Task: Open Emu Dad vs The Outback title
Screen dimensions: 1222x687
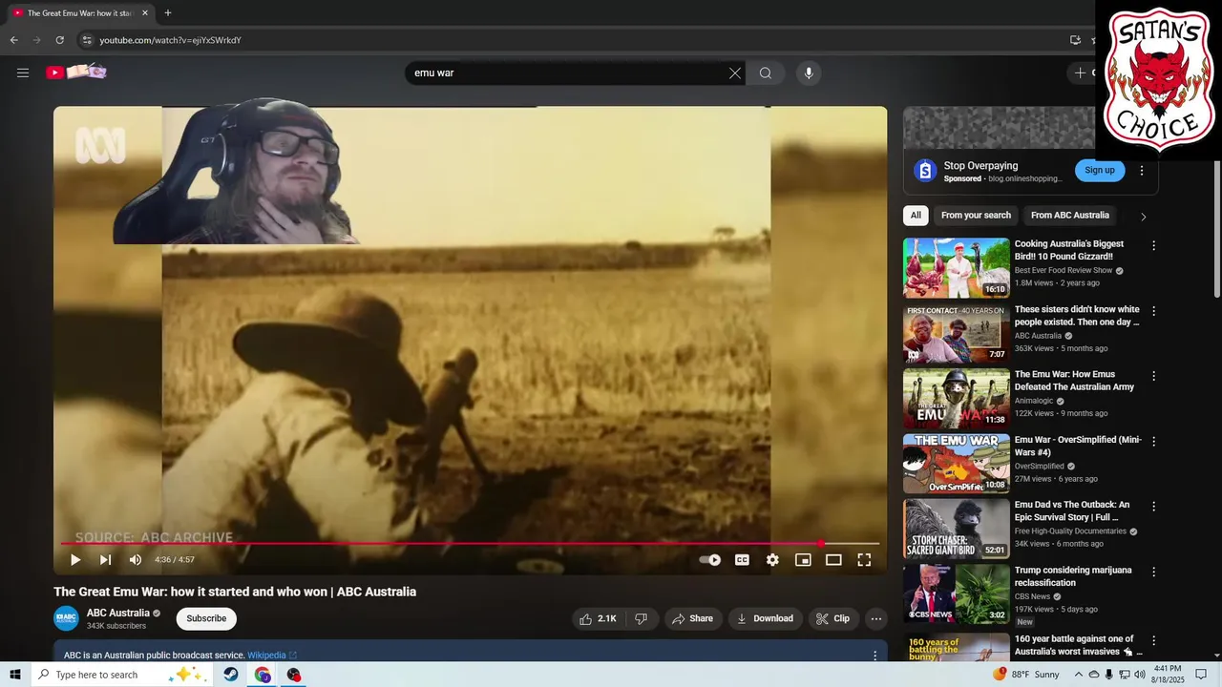Action: pyautogui.click(x=1072, y=511)
